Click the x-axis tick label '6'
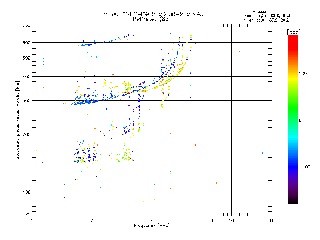This screenshot has width=320, height=240. click(187, 220)
